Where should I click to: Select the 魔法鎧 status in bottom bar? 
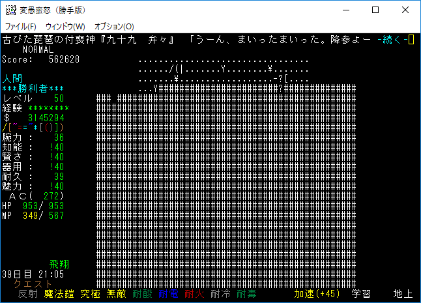pyautogui.click(x=58, y=294)
